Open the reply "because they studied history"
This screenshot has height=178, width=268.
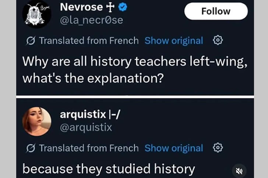tap(109, 168)
